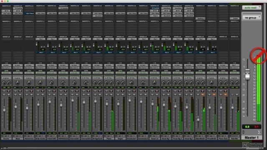This screenshot has width=267, height=150.
Task: Click the left pan knob on Piano
Action: (x=106, y=83)
